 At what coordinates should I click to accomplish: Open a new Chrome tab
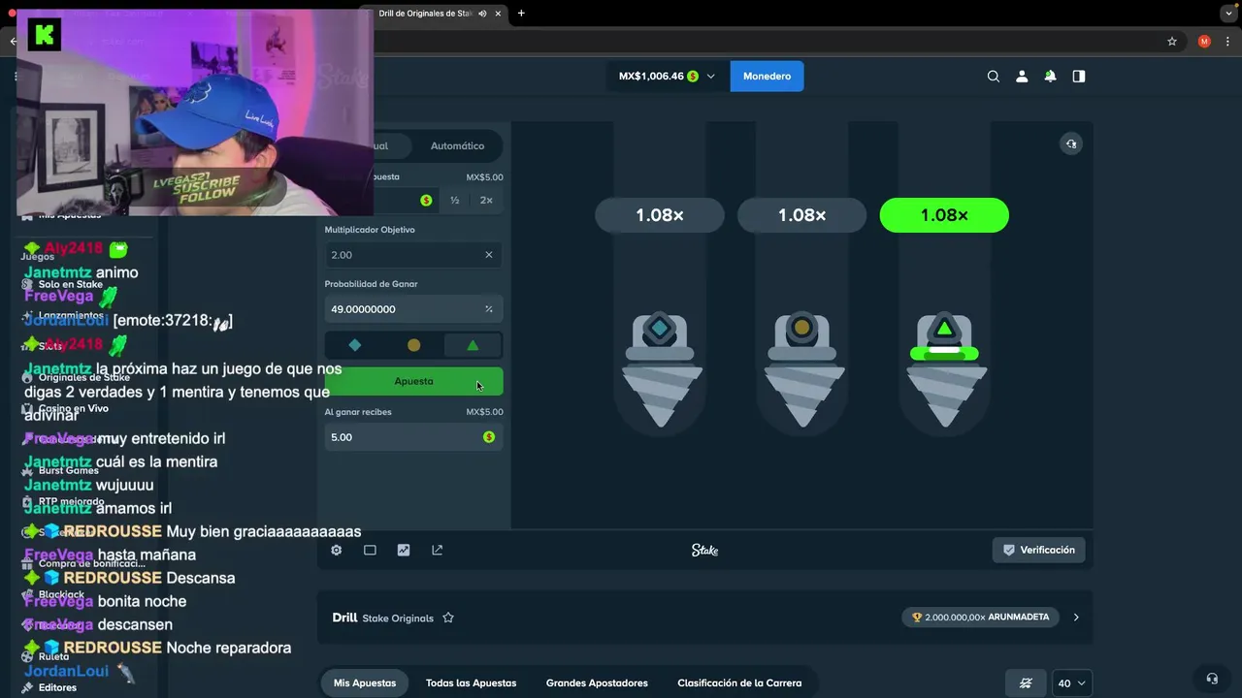tap(521, 14)
